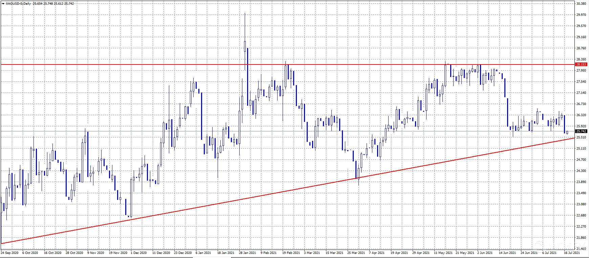This screenshot has width=589, height=258.
Task: Click the 23.080 value on price axis
Action: tap(581, 204)
